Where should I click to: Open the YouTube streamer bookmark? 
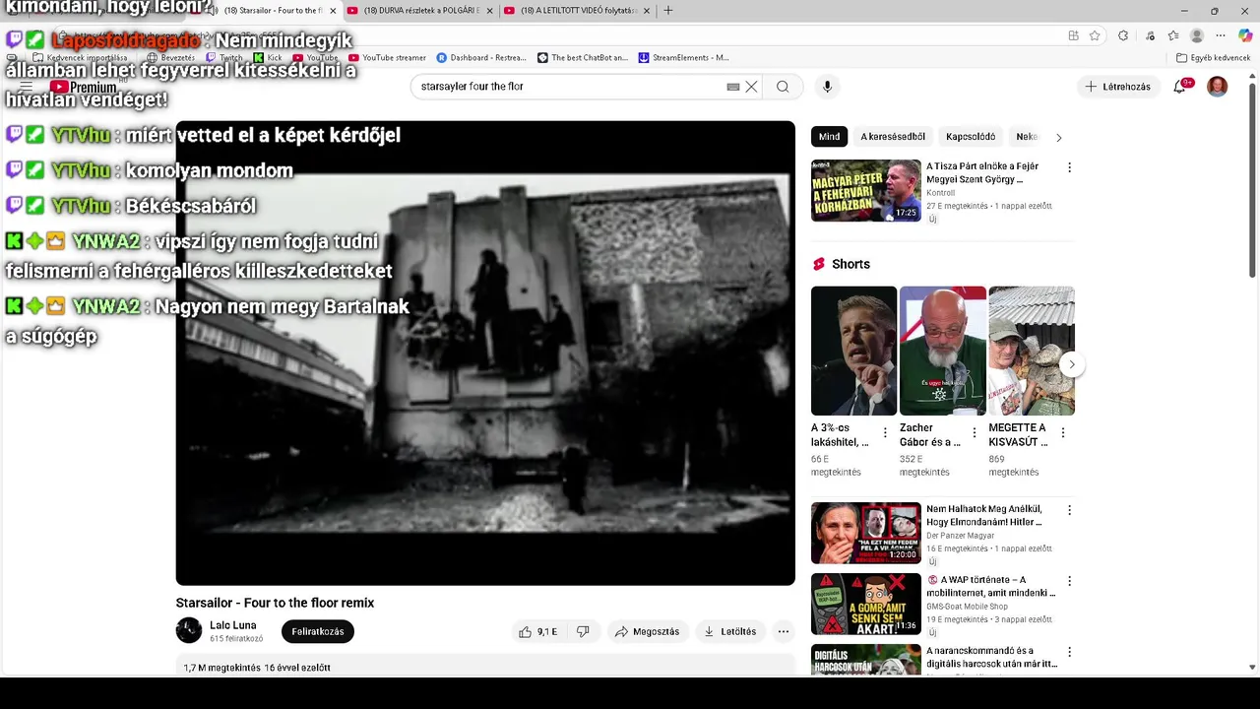pyautogui.click(x=387, y=58)
